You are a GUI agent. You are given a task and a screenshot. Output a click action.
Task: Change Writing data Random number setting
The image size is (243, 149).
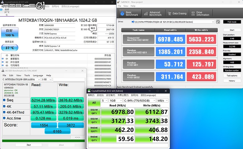(232, 70)
